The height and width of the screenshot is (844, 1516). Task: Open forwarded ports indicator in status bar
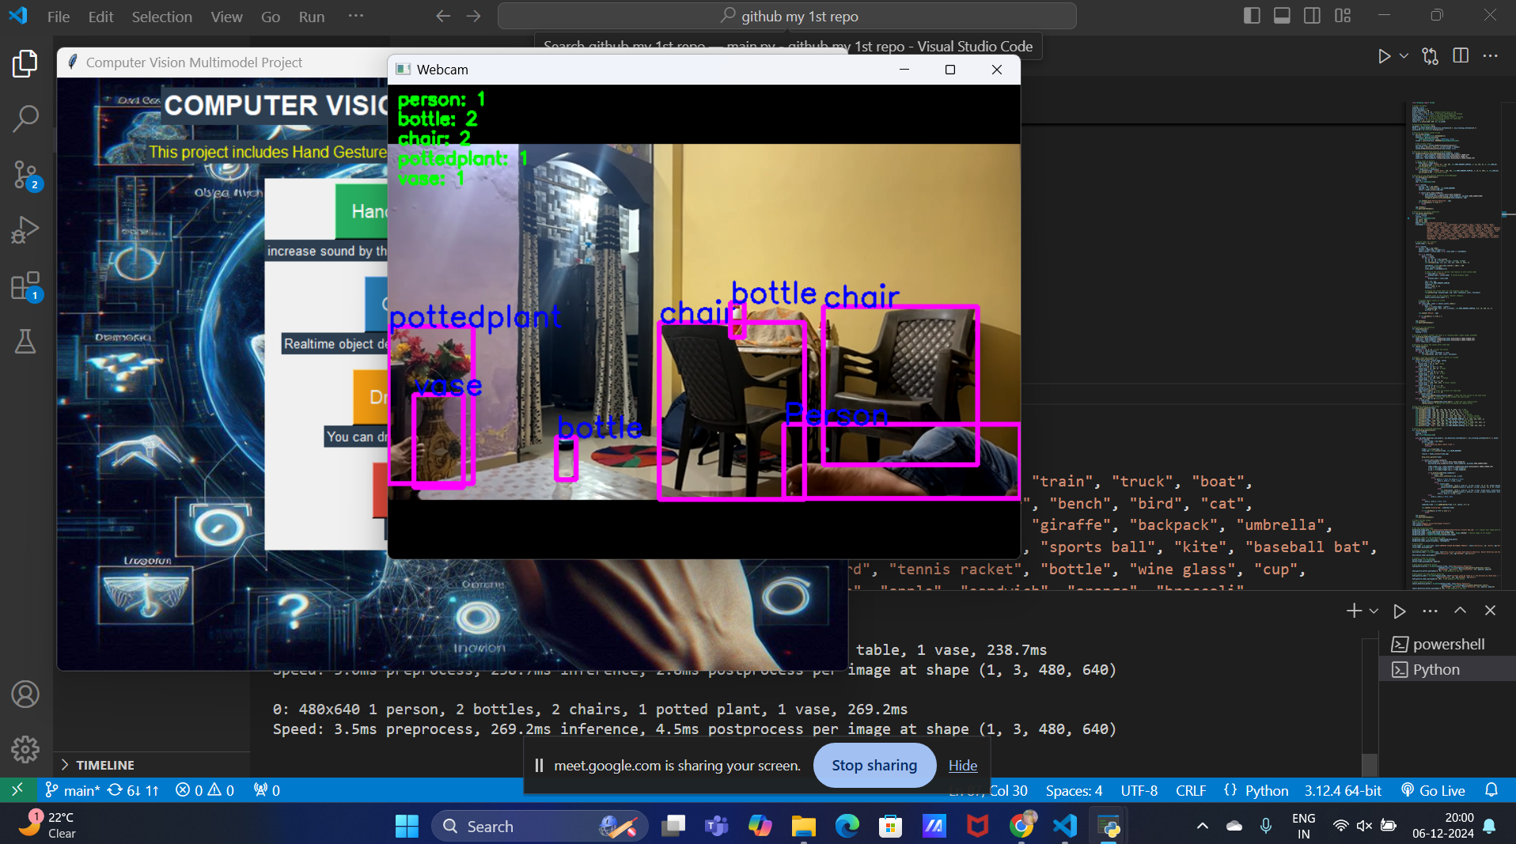click(x=267, y=790)
